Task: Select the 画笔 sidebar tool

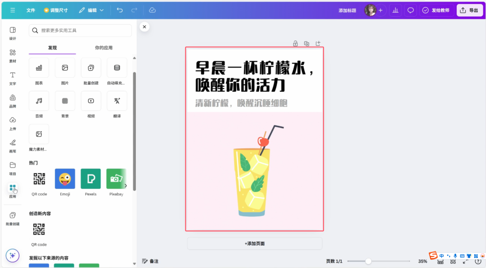Action: tap(13, 145)
